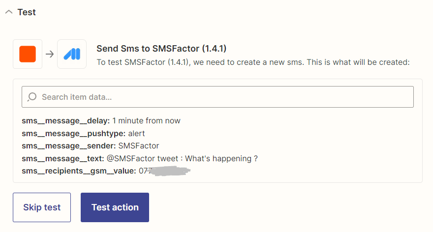Click the arrow between the app icons
This screenshot has height=232, width=433.
[50, 54]
